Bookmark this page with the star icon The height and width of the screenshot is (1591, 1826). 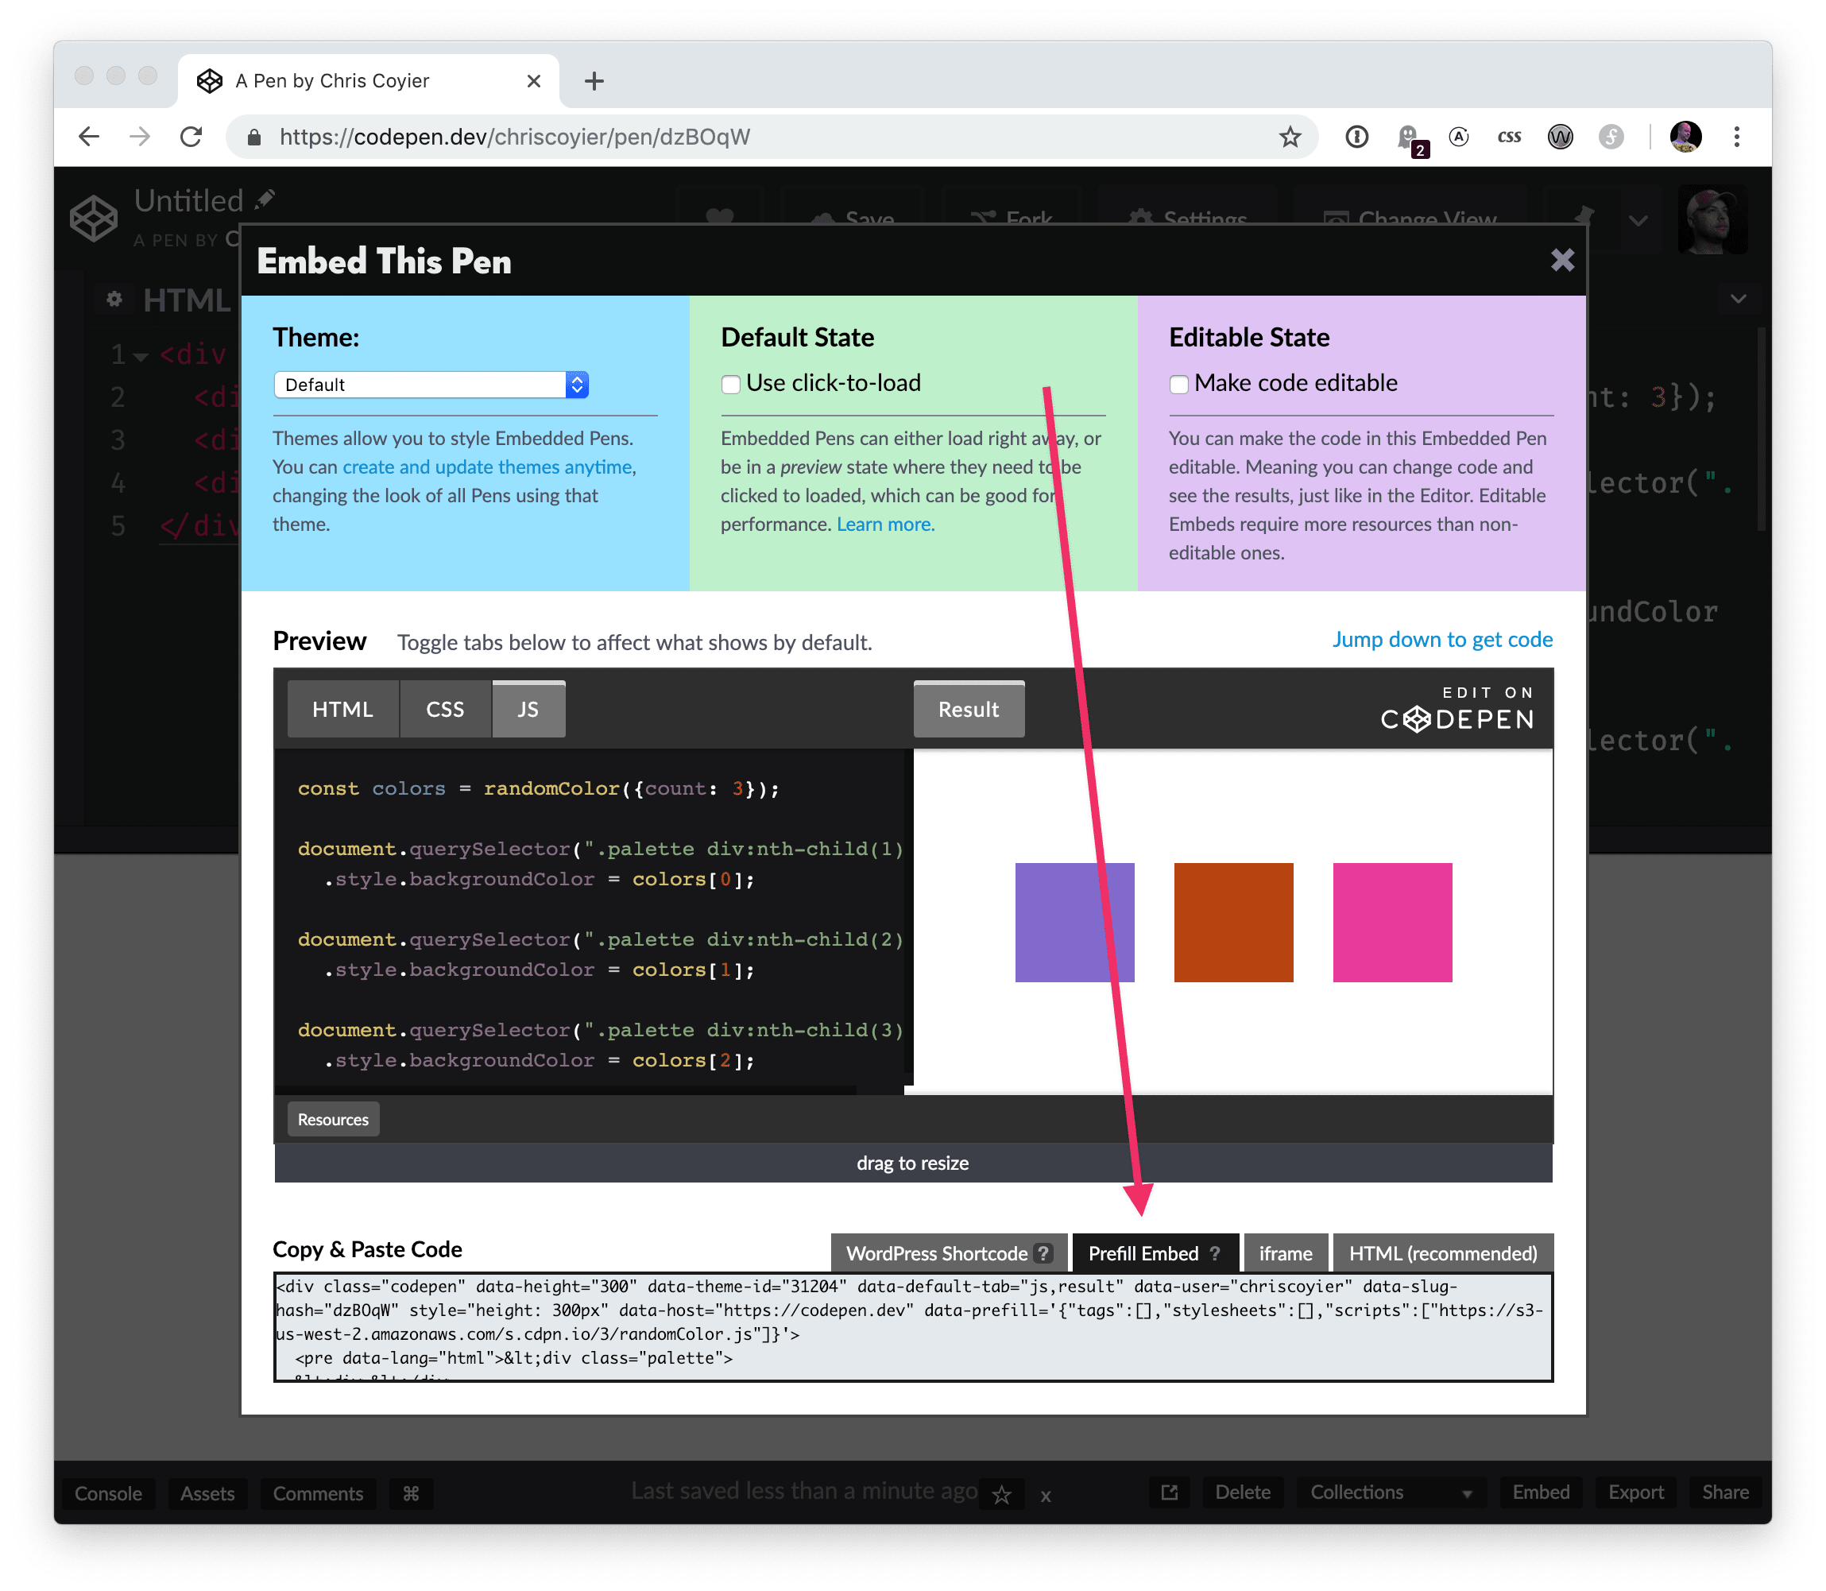click(1290, 137)
